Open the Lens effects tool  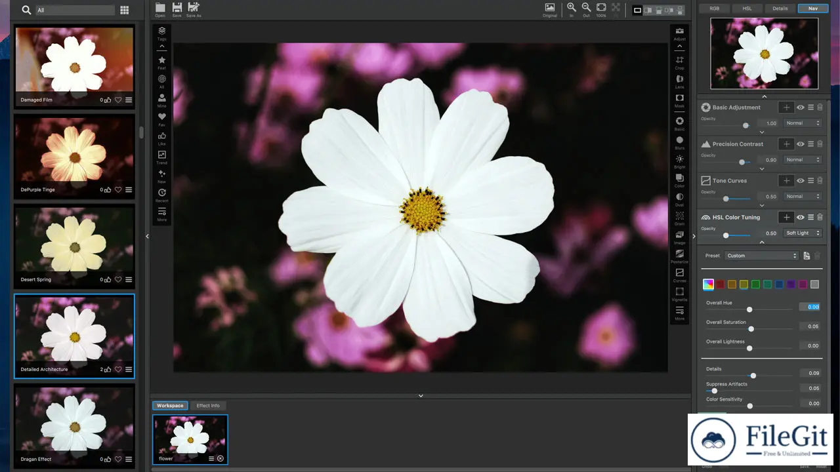(679, 81)
